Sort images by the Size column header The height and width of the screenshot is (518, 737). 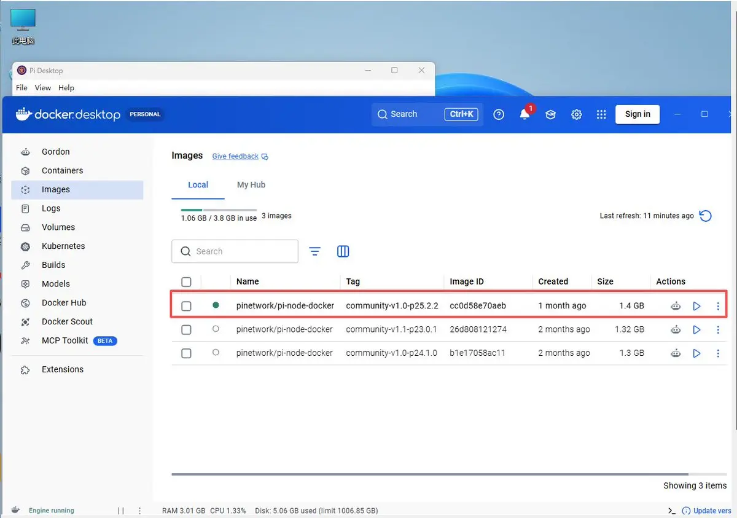point(605,281)
